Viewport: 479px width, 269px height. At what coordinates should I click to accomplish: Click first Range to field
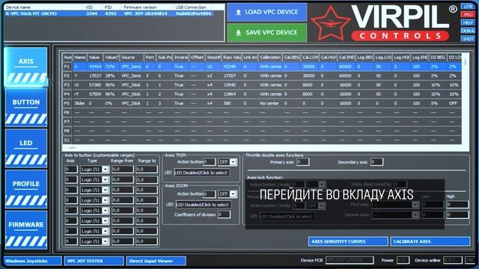[147, 170]
